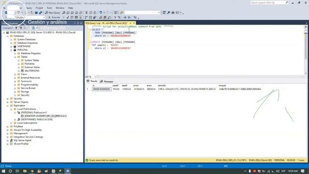Click Comment out selected lines icon
The height and width of the screenshot is (174, 309).
point(115,17)
